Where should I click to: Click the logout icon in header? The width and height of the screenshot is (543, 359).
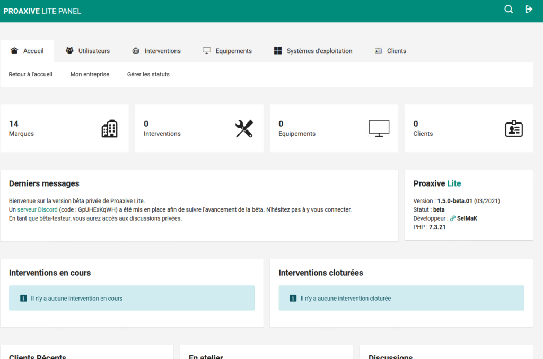point(529,9)
